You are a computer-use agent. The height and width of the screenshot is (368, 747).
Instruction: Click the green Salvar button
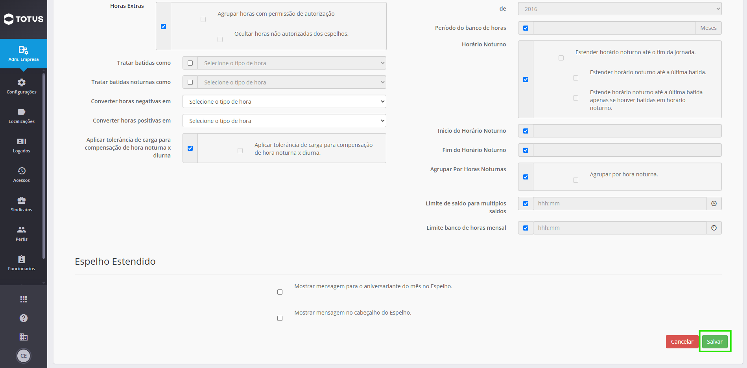(x=715, y=342)
